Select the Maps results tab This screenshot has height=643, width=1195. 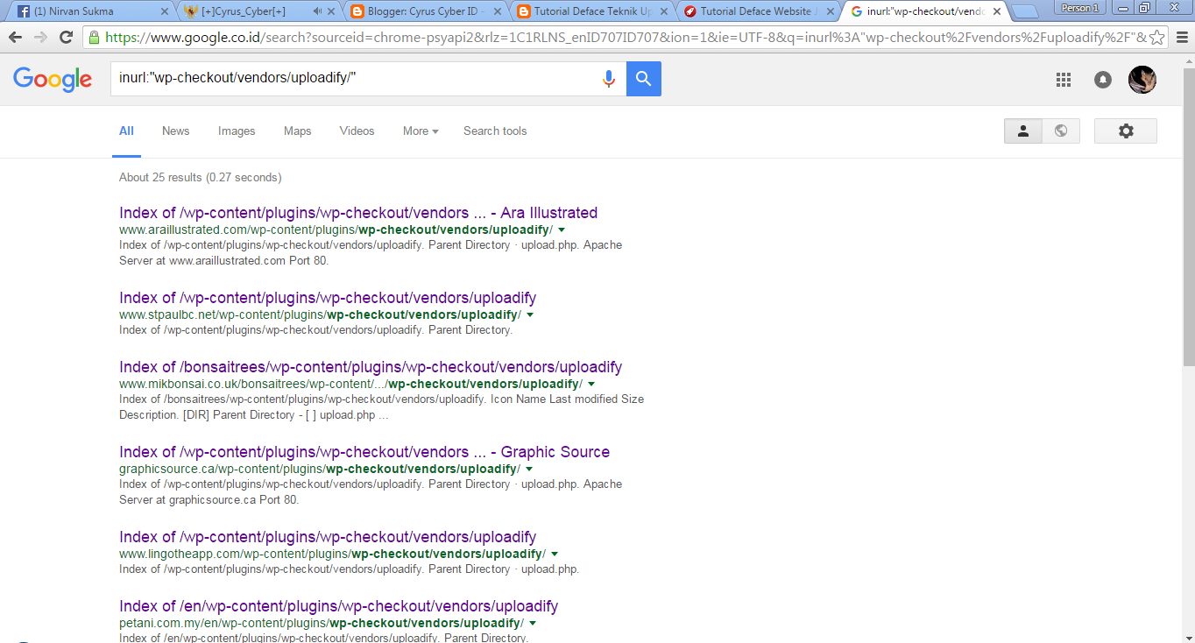point(297,131)
